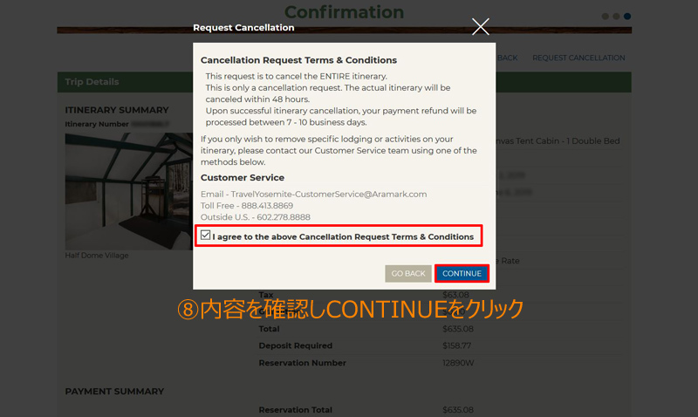Click the Total amount $635.08
Image resolution: width=698 pixels, height=417 pixels.
pos(458,329)
